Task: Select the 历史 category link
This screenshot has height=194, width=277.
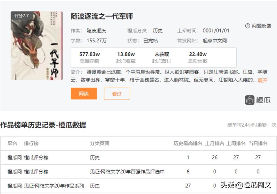Action: pyautogui.click(x=158, y=31)
